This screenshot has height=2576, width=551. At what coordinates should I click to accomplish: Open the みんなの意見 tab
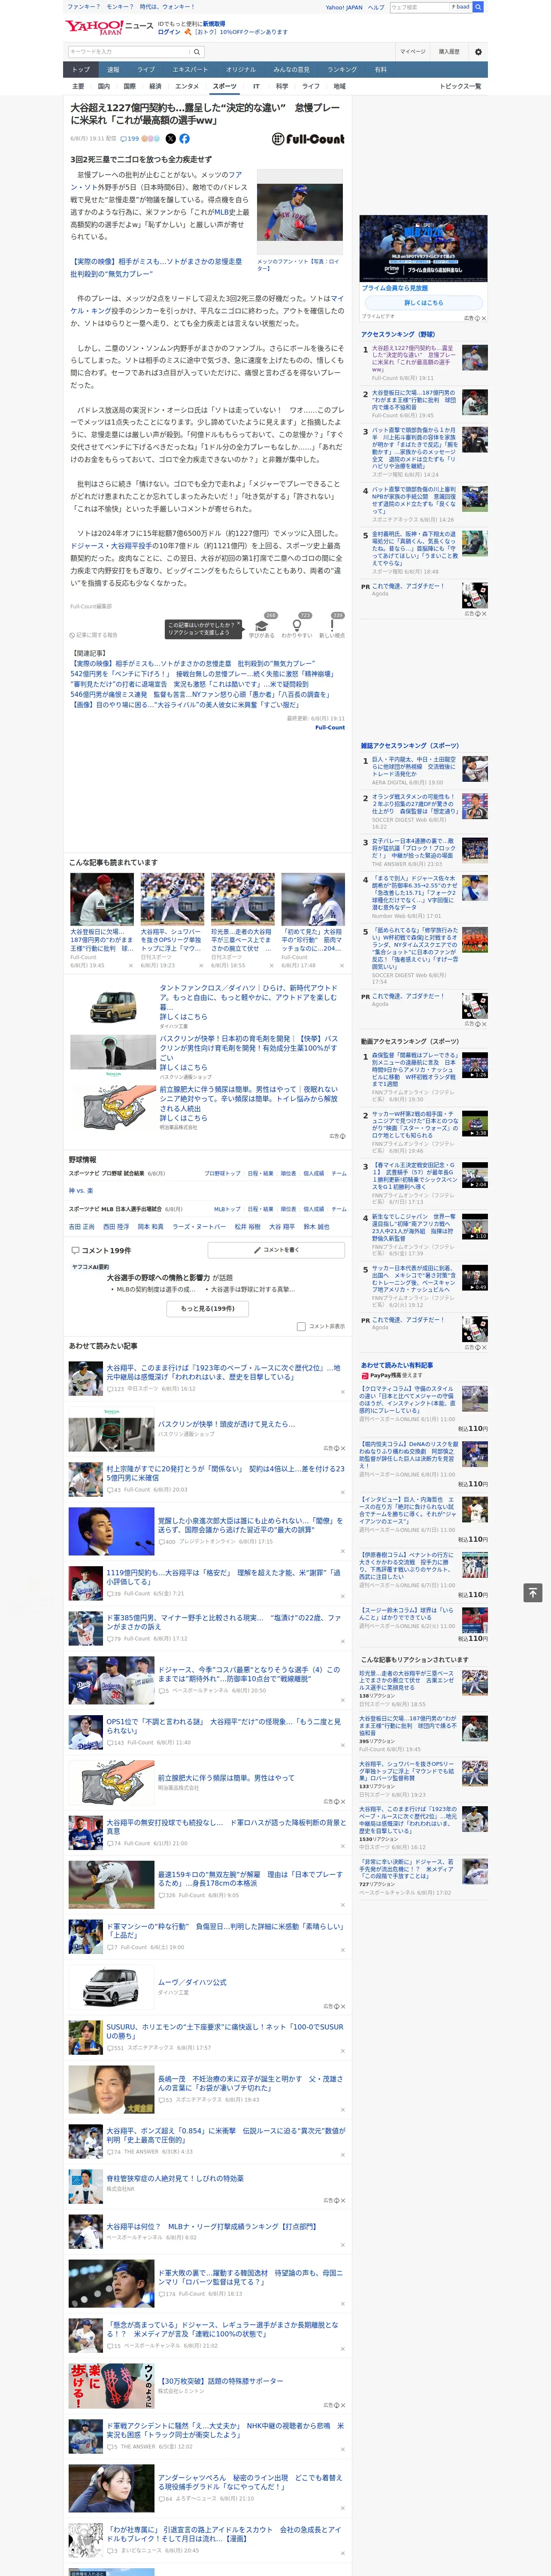291,70
